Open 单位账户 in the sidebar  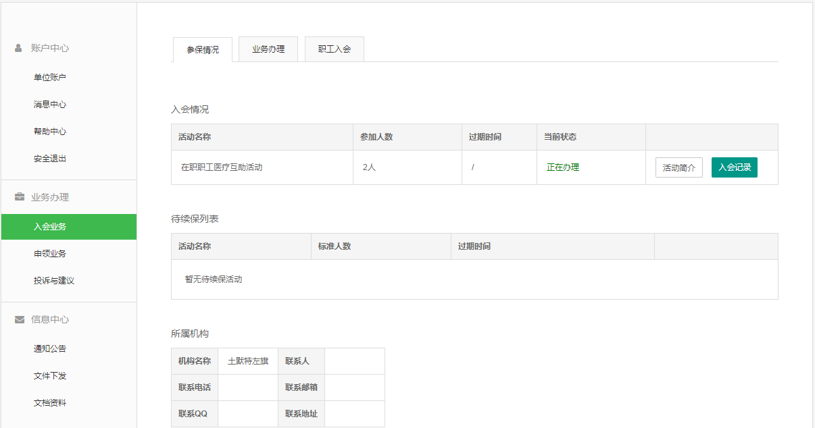tap(50, 78)
